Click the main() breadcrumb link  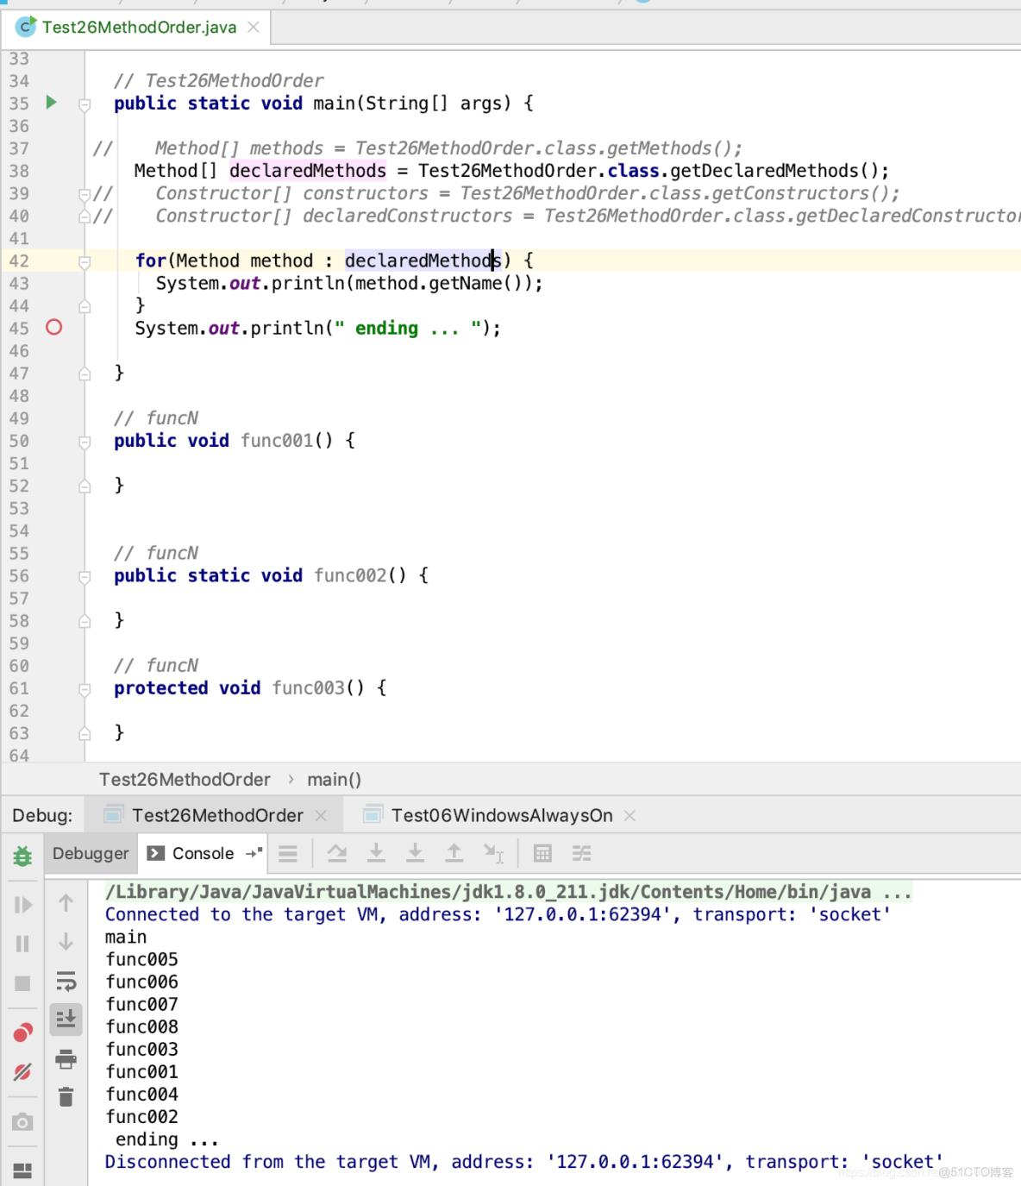(x=334, y=779)
